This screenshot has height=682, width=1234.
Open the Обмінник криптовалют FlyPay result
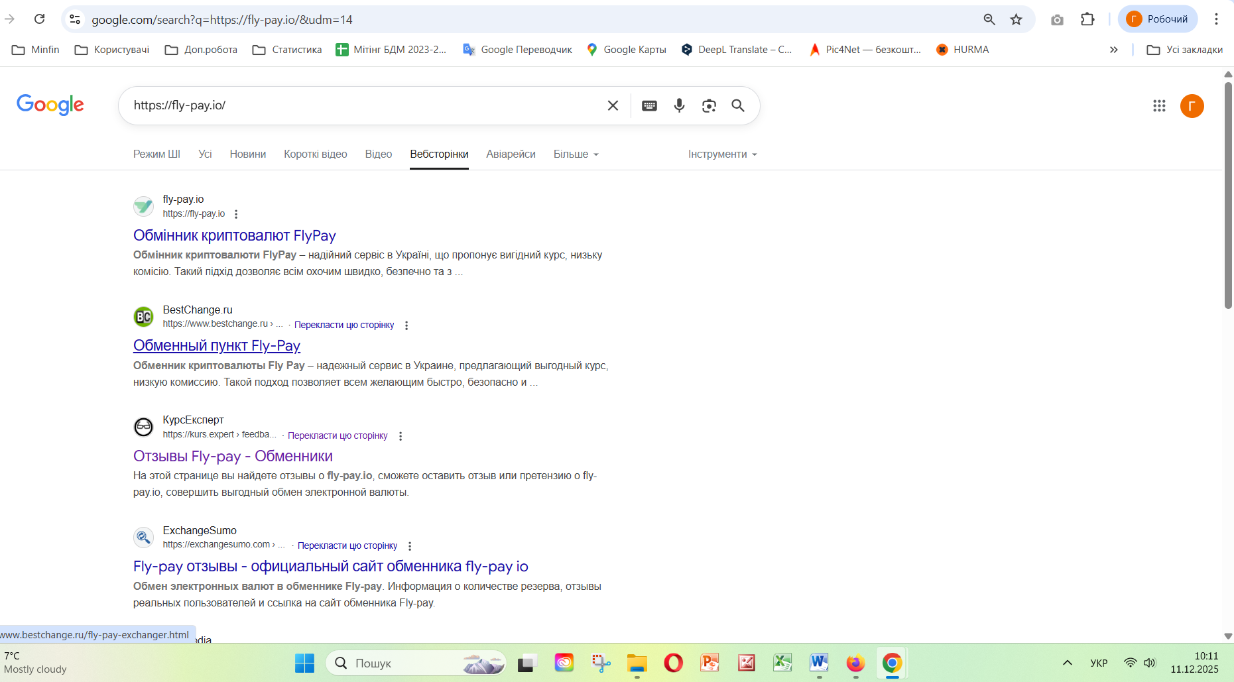(x=235, y=235)
